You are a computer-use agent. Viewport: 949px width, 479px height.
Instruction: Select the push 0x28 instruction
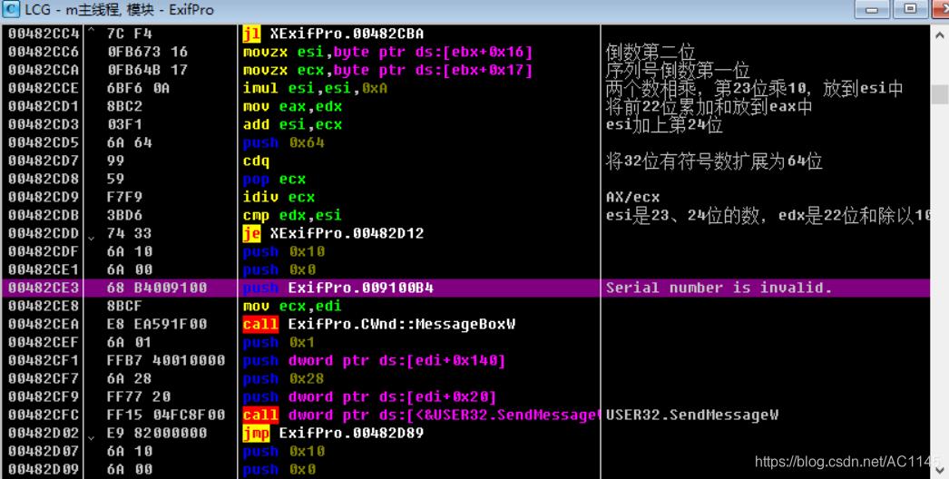[x=283, y=378]
